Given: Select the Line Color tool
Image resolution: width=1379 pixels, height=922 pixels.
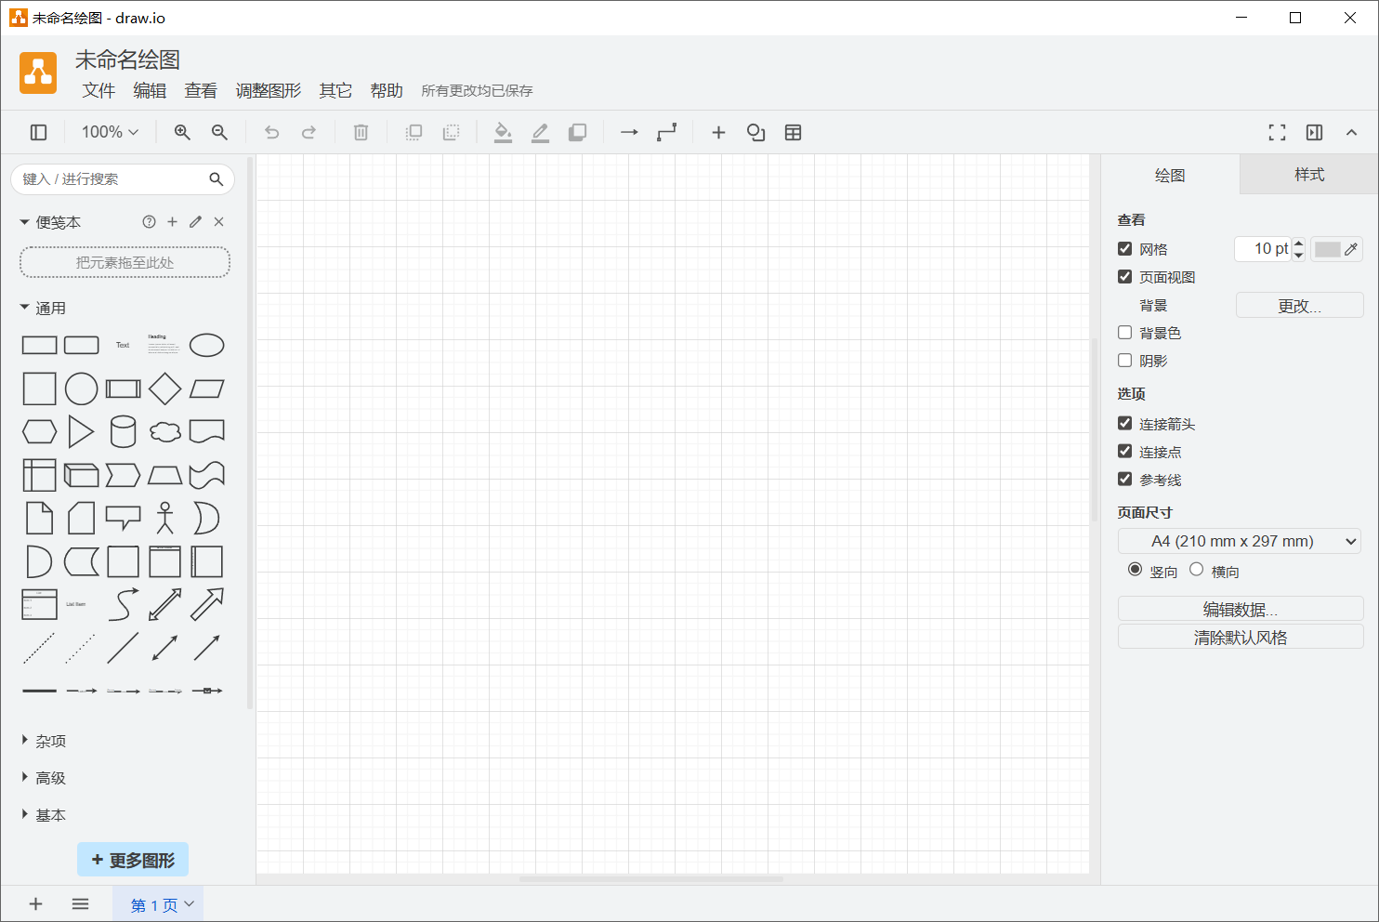Looking at the screenshot, I should pyautogui.click(x=540, y=132).
